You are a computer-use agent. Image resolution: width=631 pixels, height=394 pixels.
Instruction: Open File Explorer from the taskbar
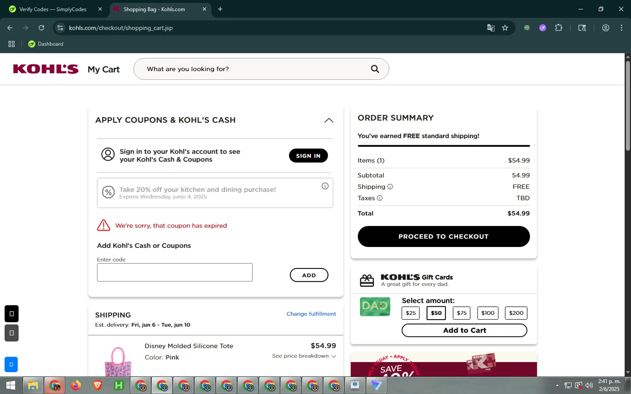[x=33, y=385]
